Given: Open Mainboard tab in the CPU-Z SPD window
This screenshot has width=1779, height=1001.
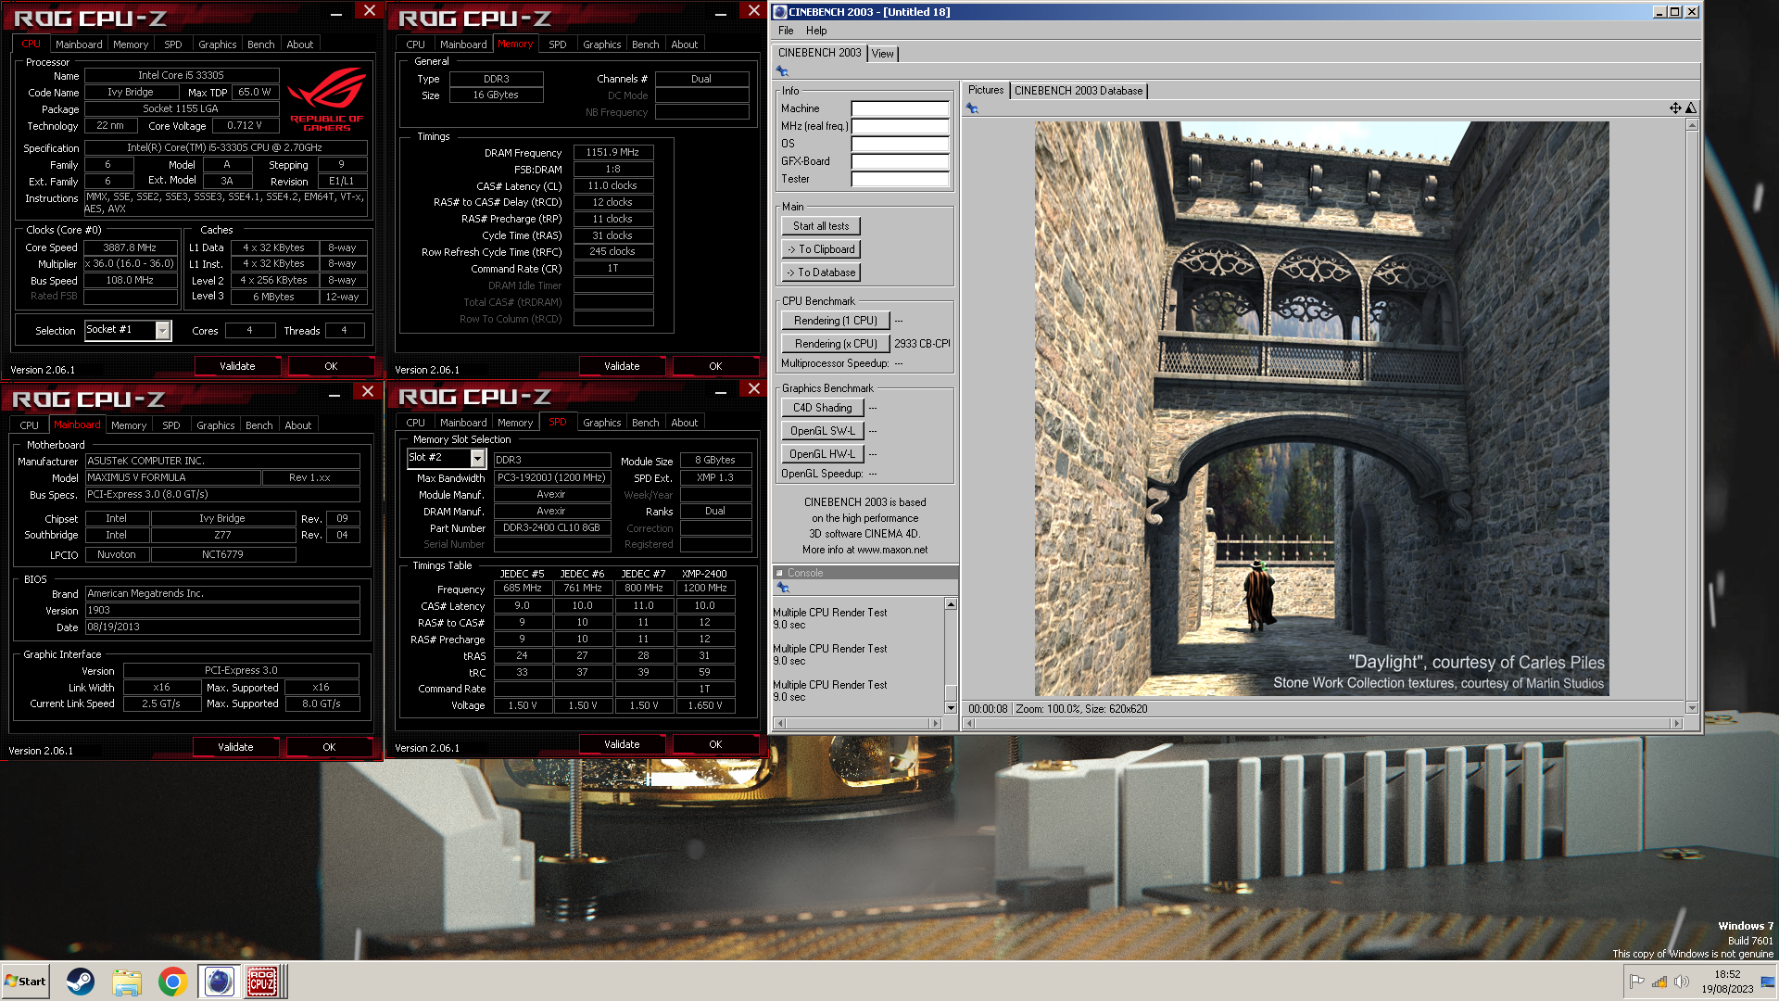Looking at the screenshot, I should point(463,423).
